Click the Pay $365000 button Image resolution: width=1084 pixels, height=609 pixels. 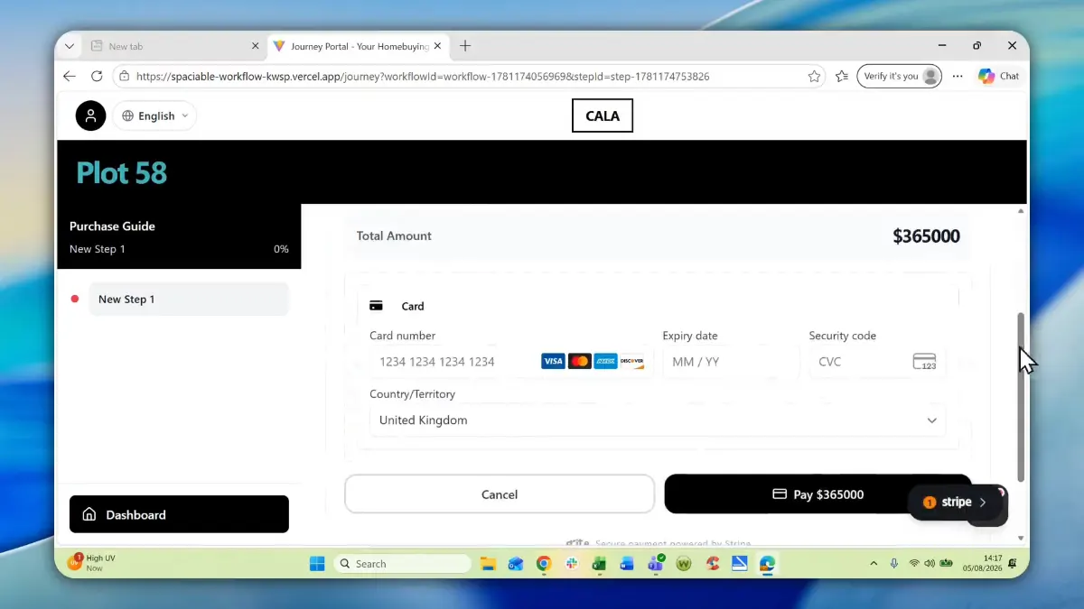click(x=818, y=494)
